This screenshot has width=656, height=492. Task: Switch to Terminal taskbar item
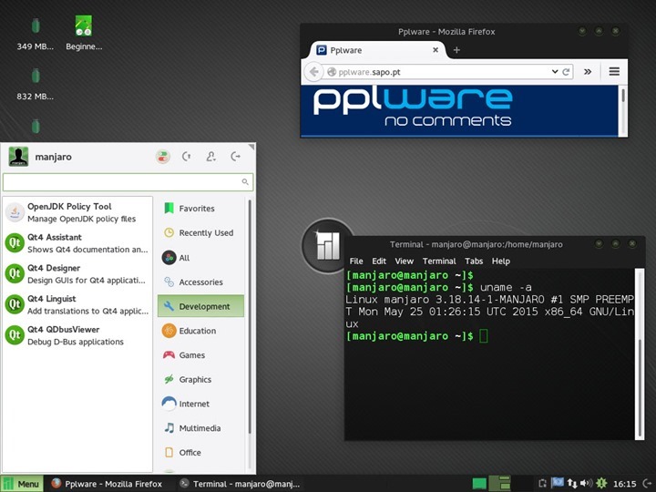point(240,484)
